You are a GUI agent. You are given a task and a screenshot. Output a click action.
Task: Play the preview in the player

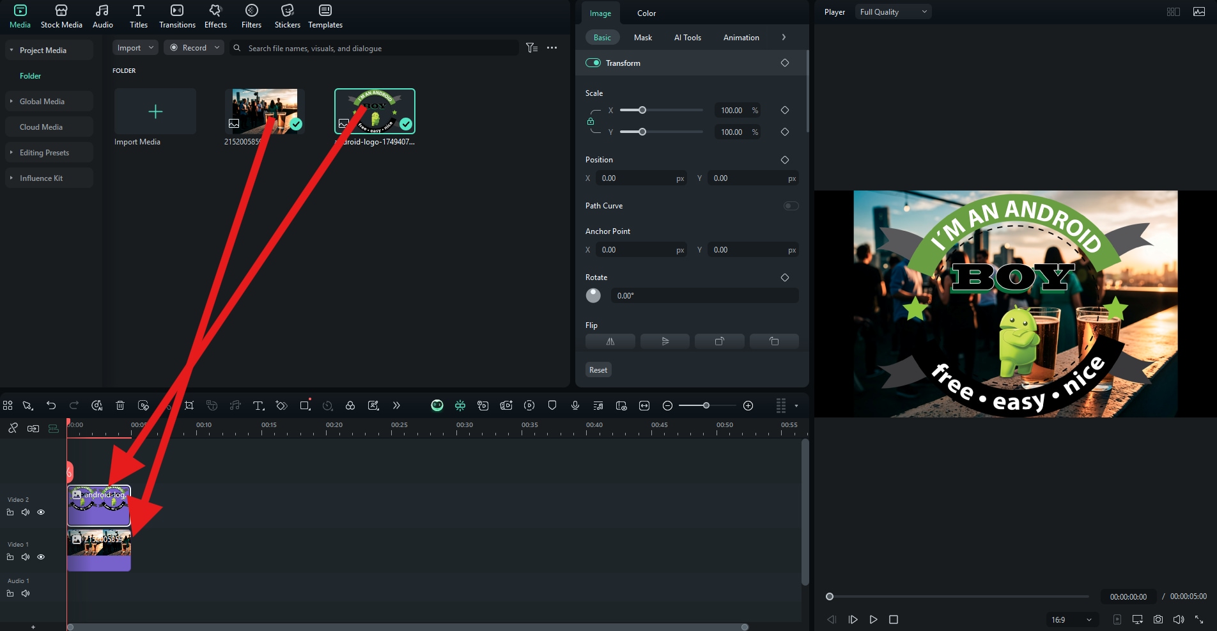(x=873, y=619)
